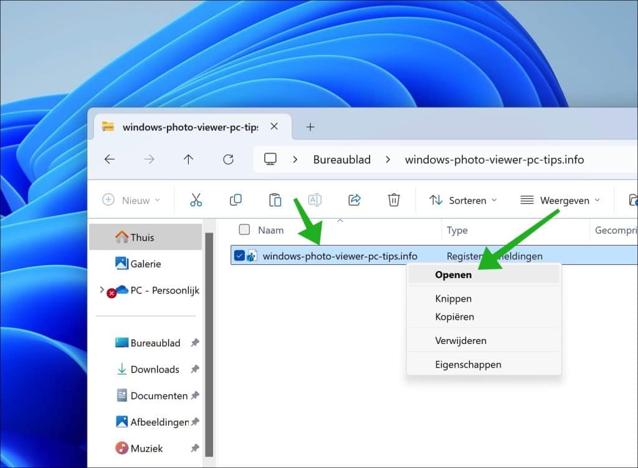Viewport: 638px width, 468px height.
Task: Toggle the select-all checkbox beside Naam
Action: (244, 229)
